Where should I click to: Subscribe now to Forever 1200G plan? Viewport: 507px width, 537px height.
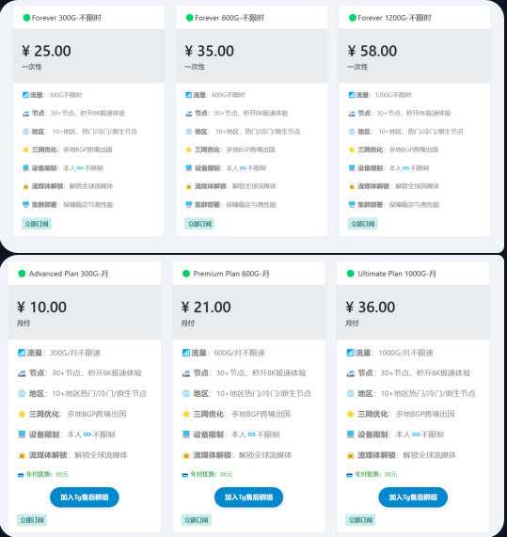pyautogui.click(x=362, y=224)
